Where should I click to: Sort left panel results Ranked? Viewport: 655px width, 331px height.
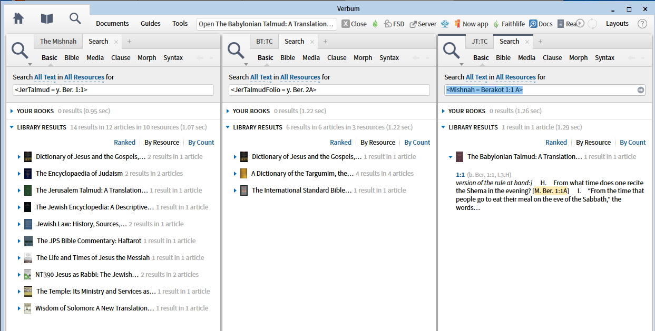tap(124, 143)
